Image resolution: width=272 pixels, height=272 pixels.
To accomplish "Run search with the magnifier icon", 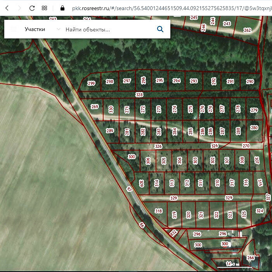I will pyautogui.click(x=160, y=29).
